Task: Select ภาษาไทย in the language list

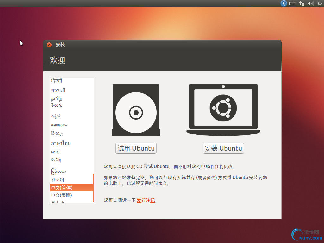Action: pyautogui.click(x=72, y=143)
